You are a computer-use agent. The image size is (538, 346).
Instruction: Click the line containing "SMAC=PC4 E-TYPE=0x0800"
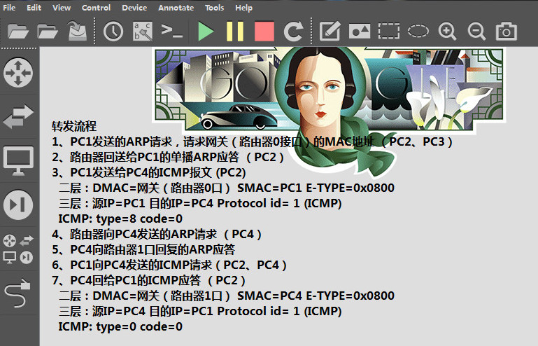coord(227,296)
